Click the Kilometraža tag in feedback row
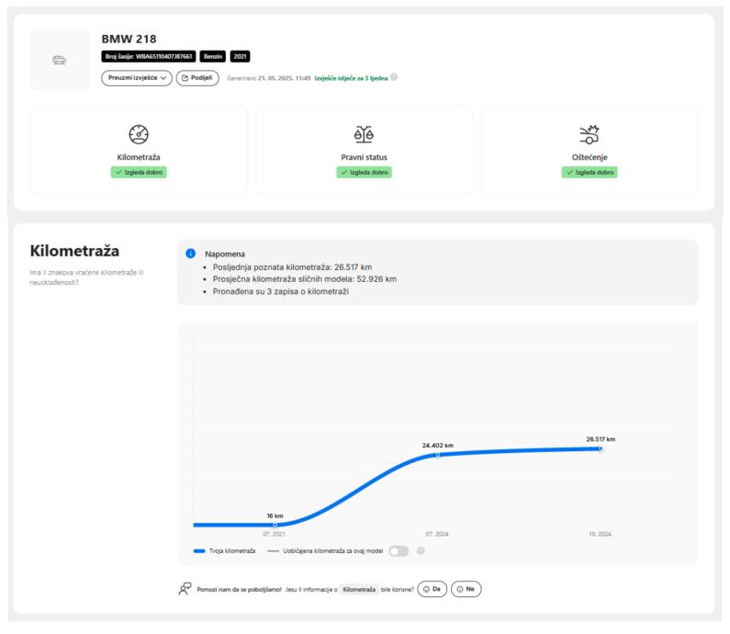The height and width of the screenshot is (634, 730). (359, 590)
